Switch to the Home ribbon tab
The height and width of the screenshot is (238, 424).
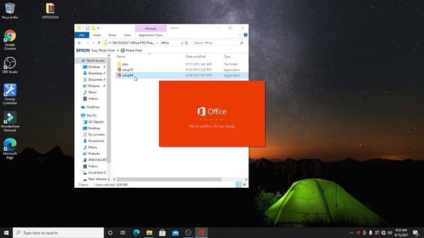tap(97, 35)
